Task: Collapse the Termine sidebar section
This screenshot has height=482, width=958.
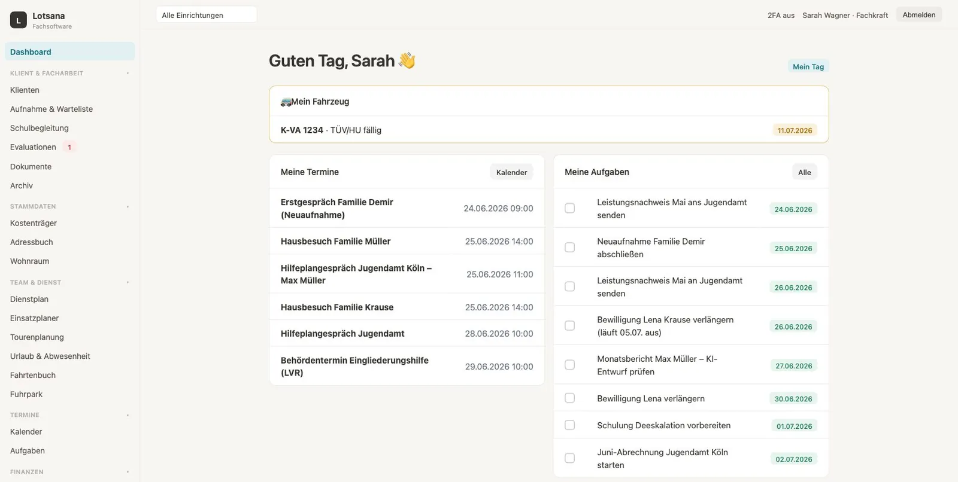Action: pyautogui.click(x=128, y=415)
